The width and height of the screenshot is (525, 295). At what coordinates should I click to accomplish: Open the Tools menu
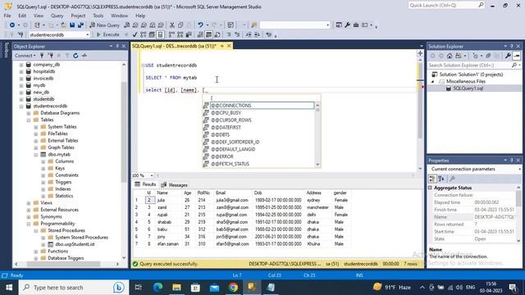pos(98,16)
